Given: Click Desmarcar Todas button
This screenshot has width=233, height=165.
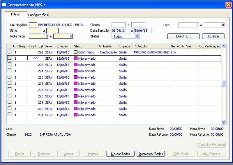Looking at the screenshot, I should (151, 154).
